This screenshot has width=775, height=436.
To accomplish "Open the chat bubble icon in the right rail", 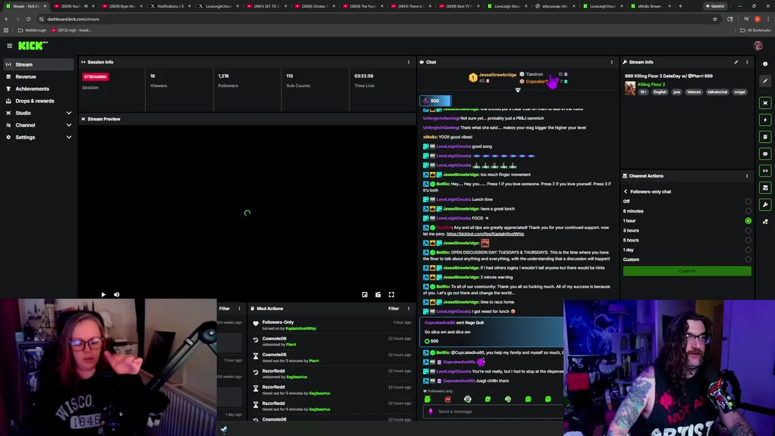I will pos(765,154).
